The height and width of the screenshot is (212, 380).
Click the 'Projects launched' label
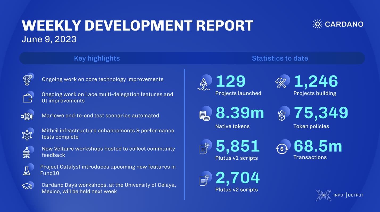(238, 93)
